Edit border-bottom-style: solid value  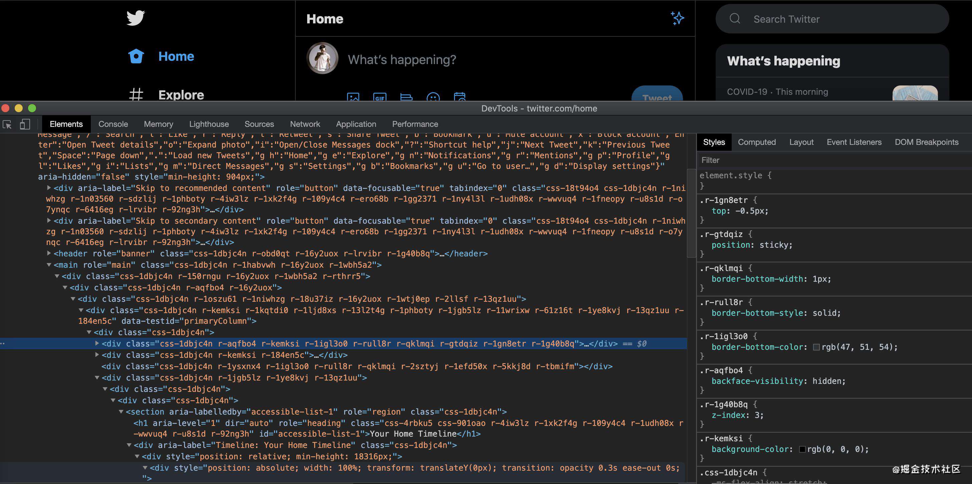824,313
